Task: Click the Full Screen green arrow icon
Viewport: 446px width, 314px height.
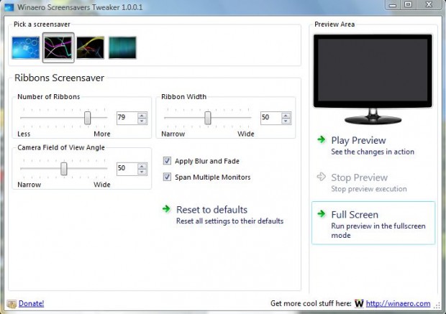Action: [x=321, y=214]
